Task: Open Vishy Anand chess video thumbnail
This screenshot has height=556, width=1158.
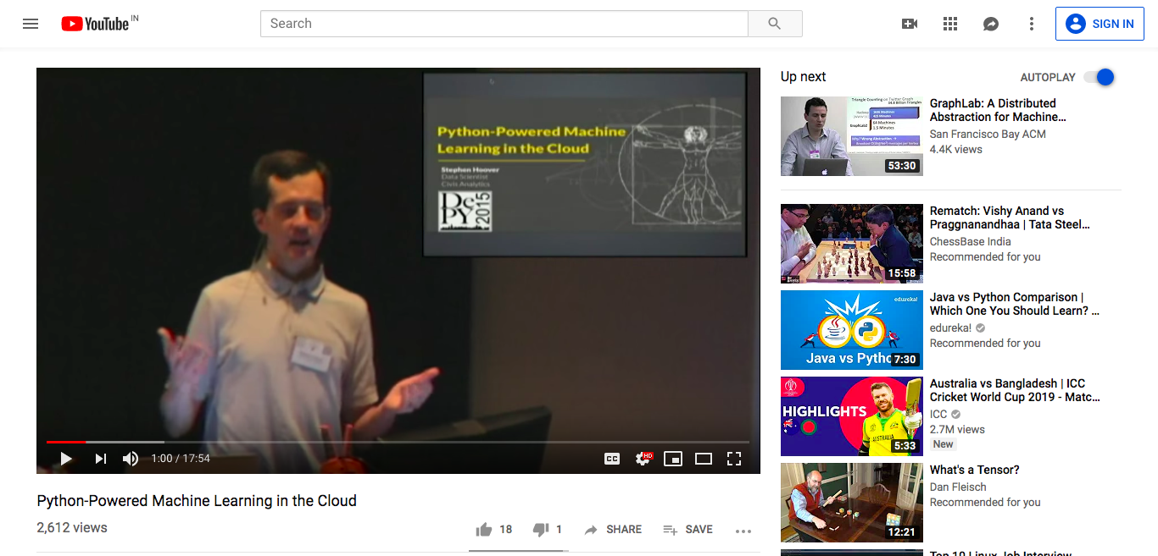Action: [852, 244]
